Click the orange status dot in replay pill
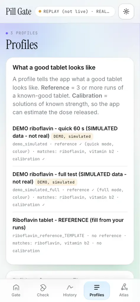Viewport: 140px width, 302px height. click(x=40, y=12)
